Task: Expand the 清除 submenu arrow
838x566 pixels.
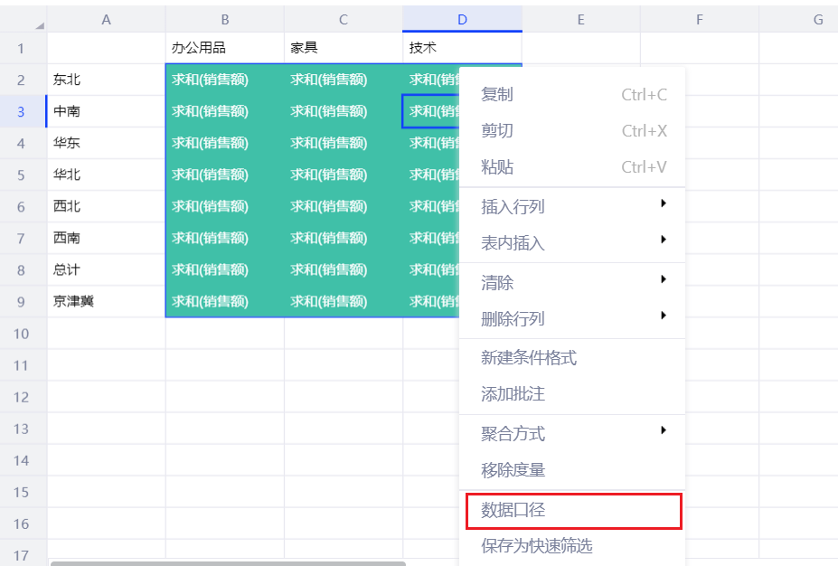Action: click(x=663, y=280)
